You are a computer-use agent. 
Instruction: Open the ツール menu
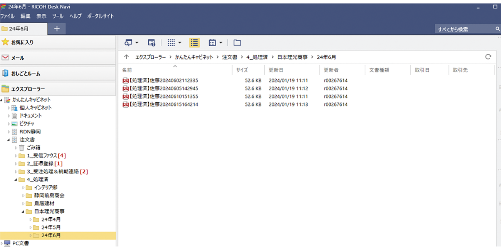coord(57,16)
